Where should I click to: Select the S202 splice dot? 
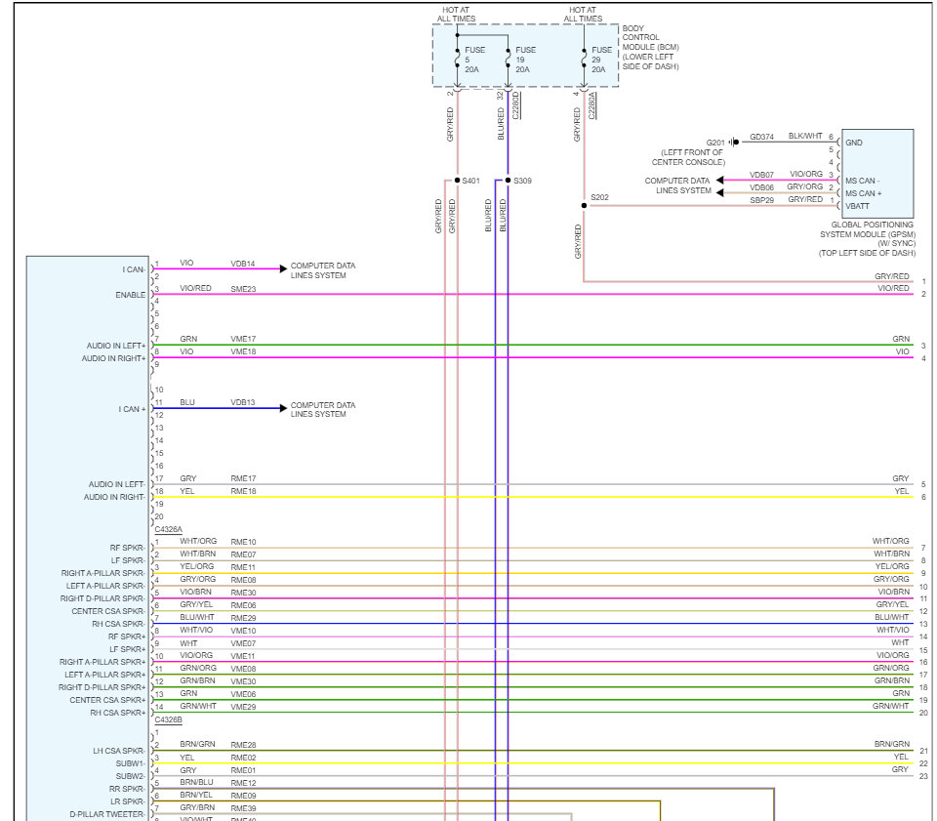pyautogui.click(x=584, y=206)
